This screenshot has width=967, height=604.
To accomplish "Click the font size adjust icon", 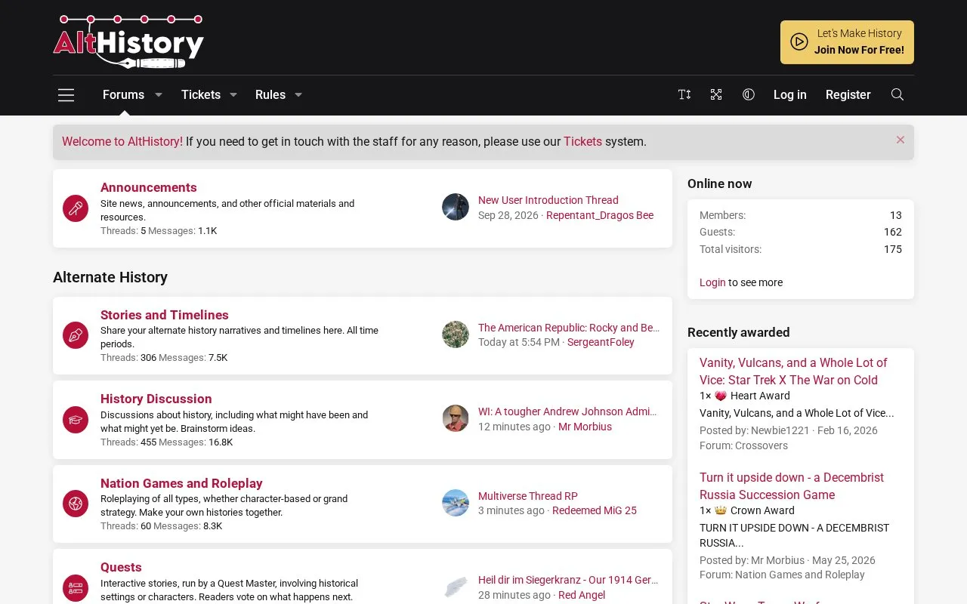I will pos(684,95).
